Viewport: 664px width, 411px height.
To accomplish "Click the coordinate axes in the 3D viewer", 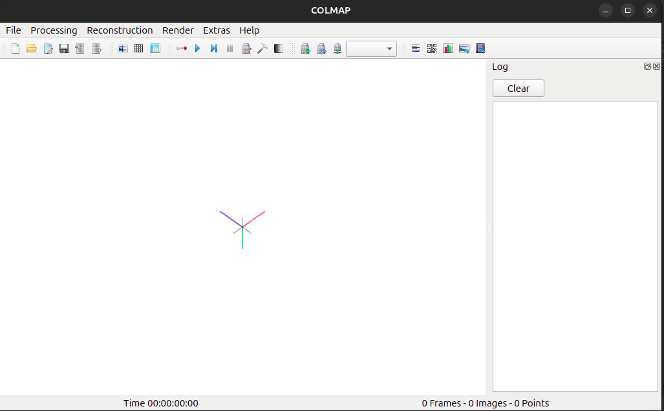I will click(x=242, y=229).
